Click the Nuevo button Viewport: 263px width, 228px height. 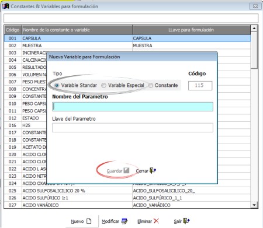tap(81, 221)
